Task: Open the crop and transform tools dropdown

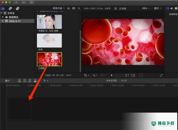Action: (87, 75)
